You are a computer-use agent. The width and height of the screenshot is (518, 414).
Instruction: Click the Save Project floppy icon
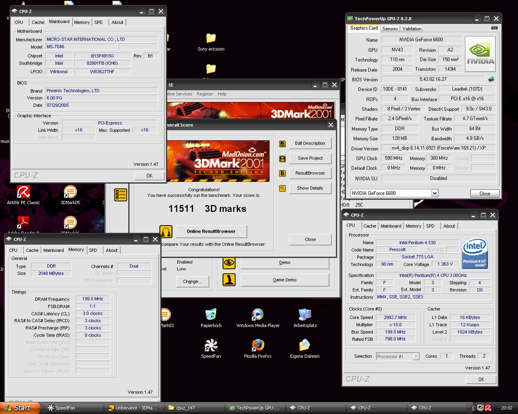click(x=282, y=159)
